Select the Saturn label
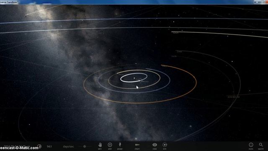This screenshot has width=268, height=151. tap(175, 33)
